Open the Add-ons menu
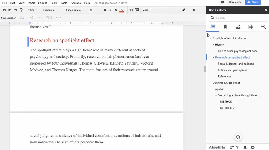Image resolution: width=269 pixels, height=150 pixels. tap(76, 3)
